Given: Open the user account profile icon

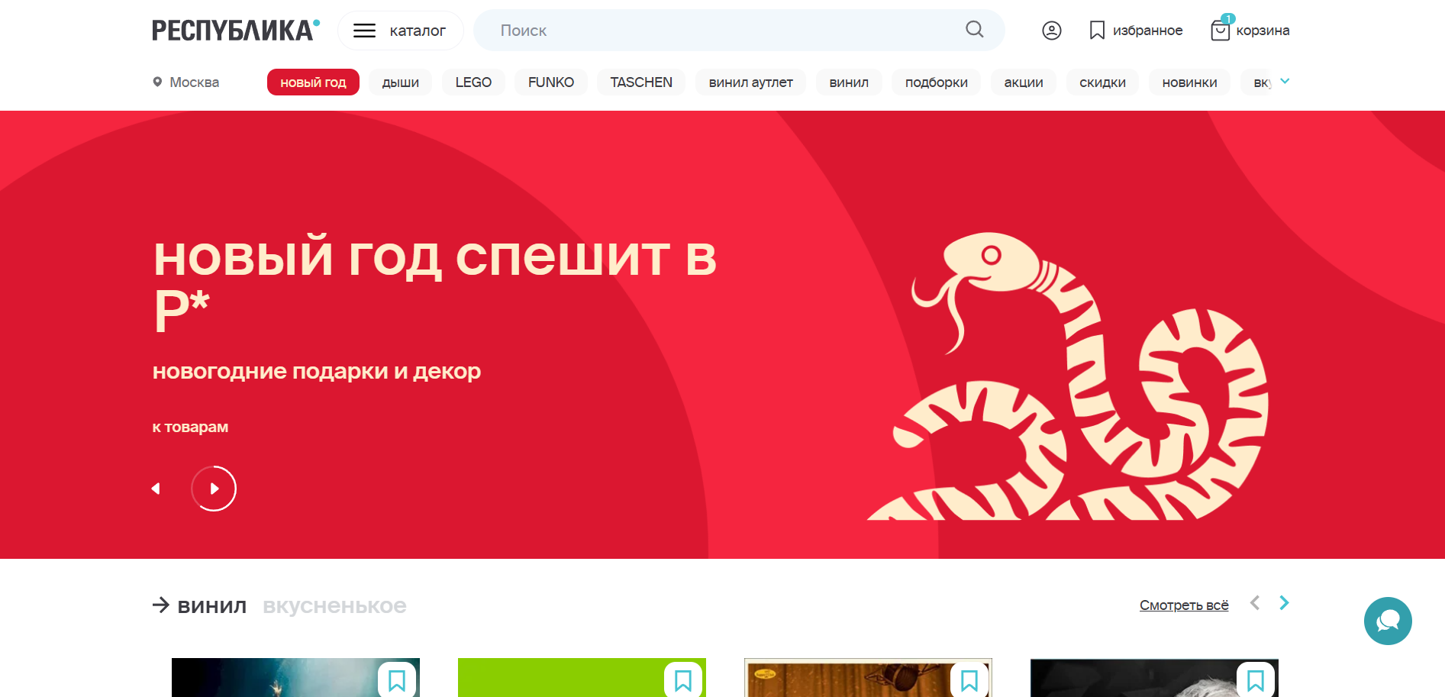Looking at the screenshot, I should [1051, 31].
